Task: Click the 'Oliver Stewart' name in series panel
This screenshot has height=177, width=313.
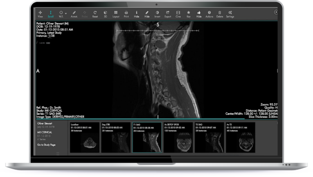Action: 45,123
